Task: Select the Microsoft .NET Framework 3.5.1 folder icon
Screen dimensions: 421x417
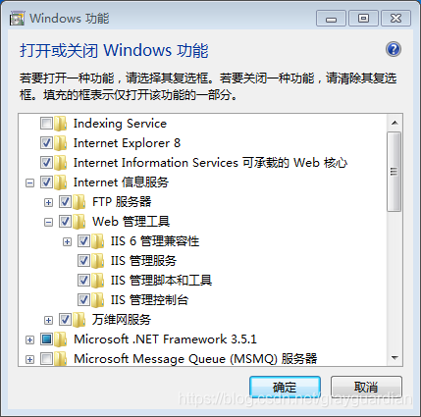Action: 61,339
